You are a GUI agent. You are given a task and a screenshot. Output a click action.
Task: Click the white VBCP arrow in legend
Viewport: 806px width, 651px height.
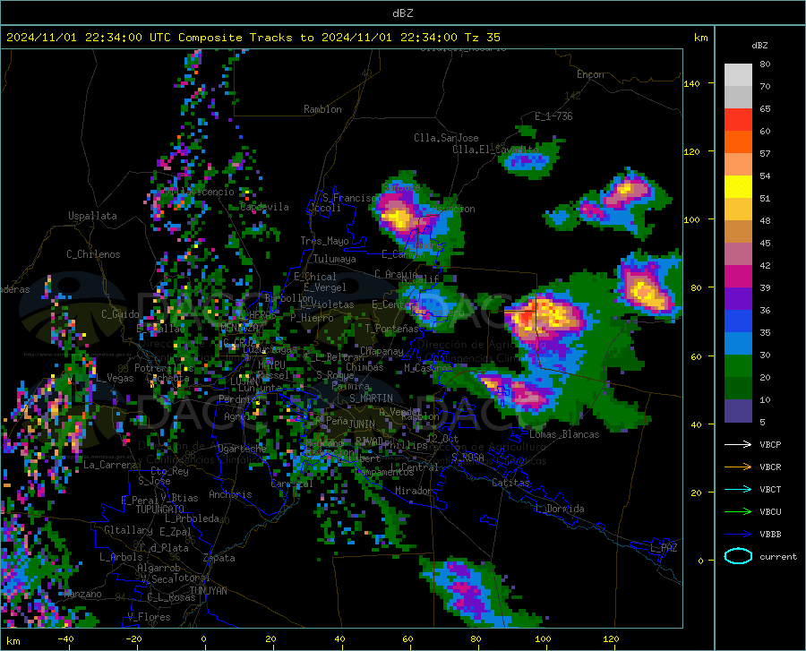point(738,444)
